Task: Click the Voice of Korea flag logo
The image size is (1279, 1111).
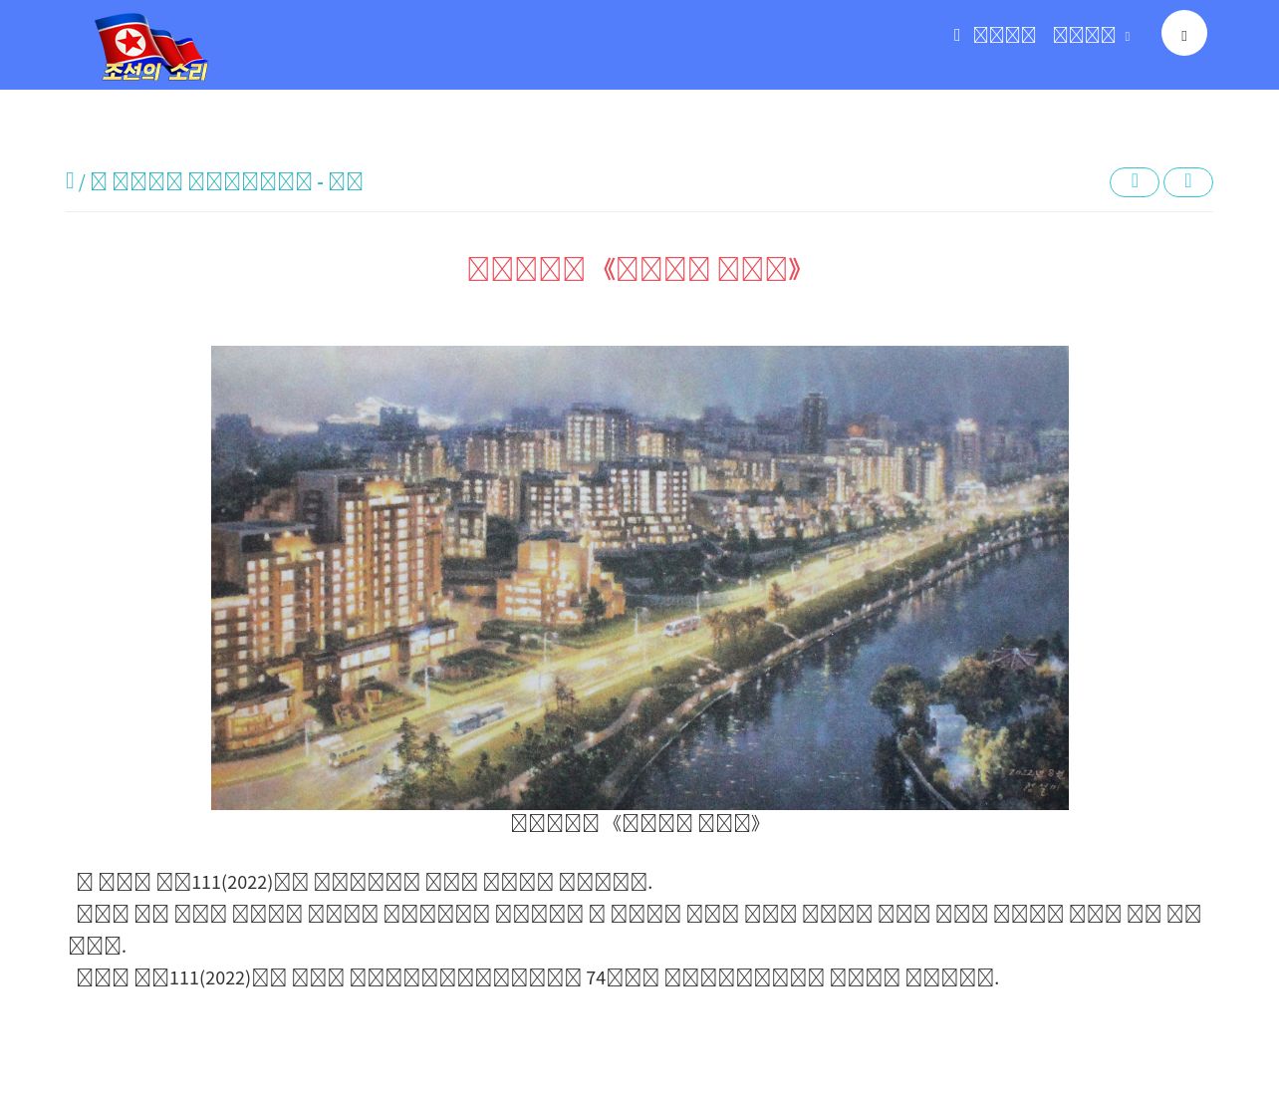Action: [150, 47]
